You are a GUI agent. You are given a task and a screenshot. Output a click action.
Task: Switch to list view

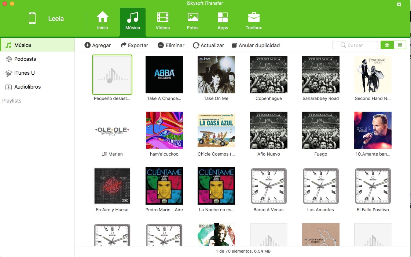400,45
